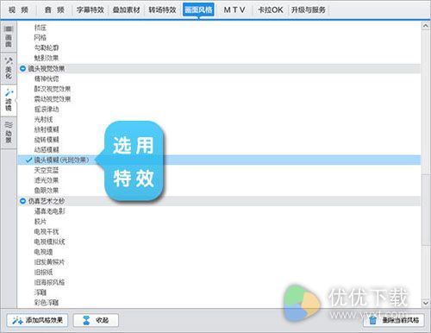Select the 魅影效果 item
This screenshot has width=431, height=333.
47,58
